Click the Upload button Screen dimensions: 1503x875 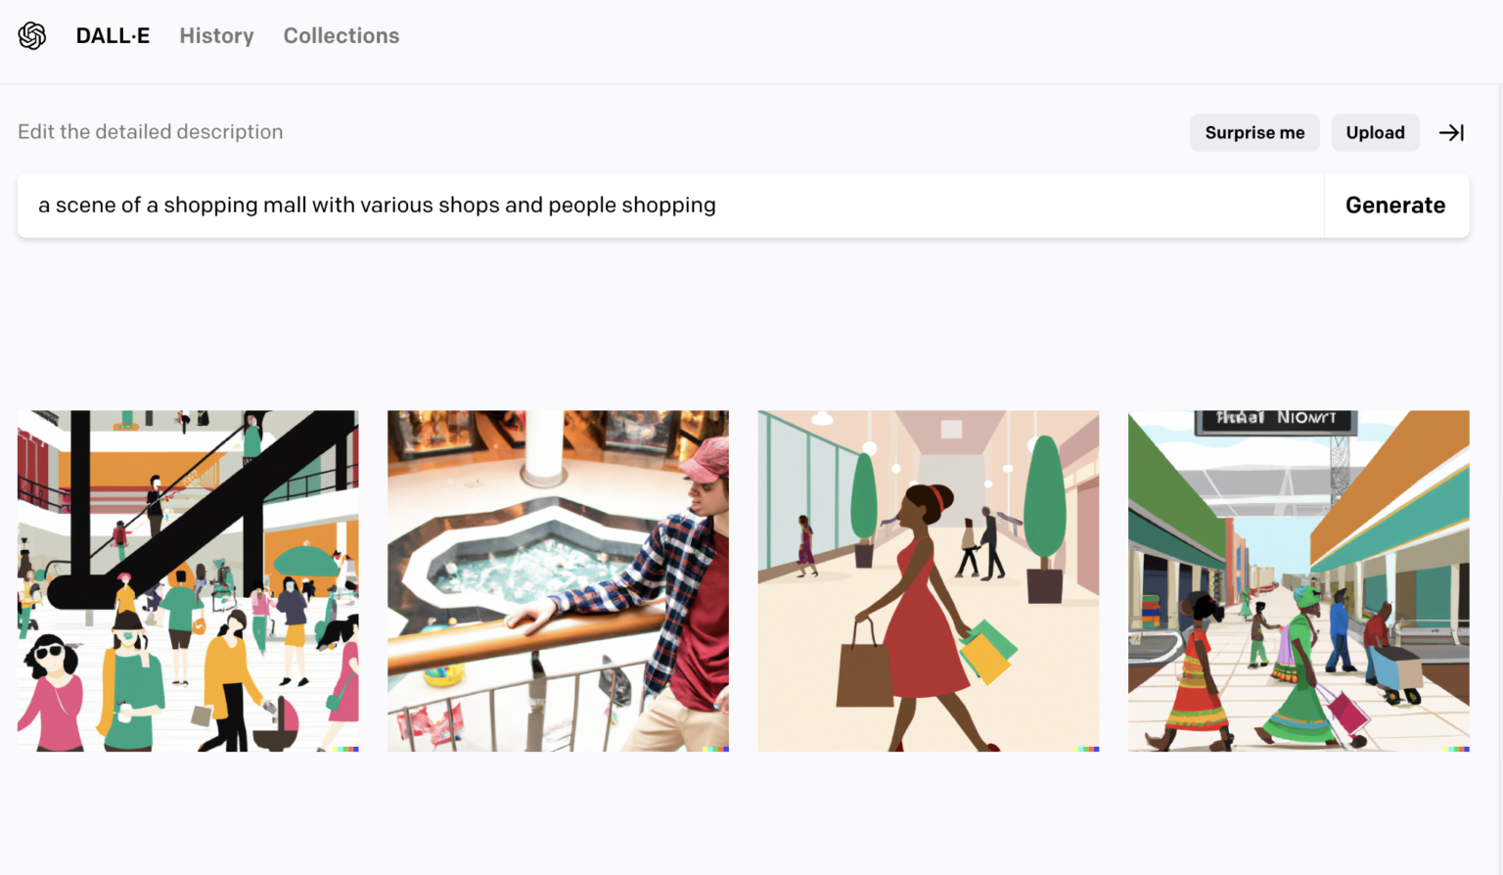(x=1375, y=132)
